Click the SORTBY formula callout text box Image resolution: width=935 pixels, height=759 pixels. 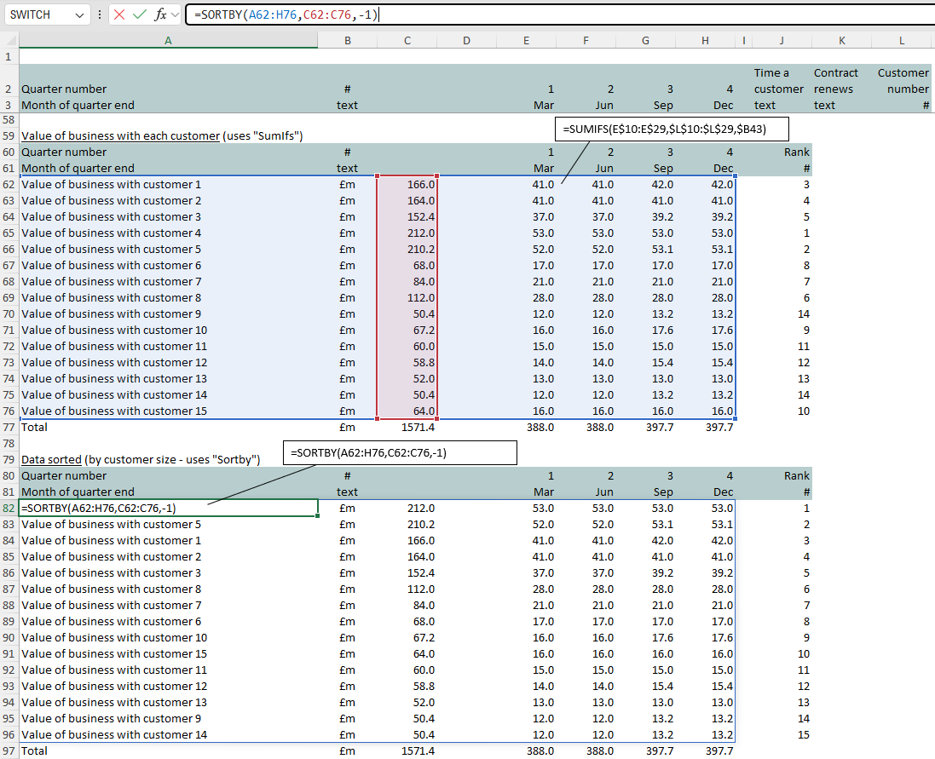[x=401, y=453]
